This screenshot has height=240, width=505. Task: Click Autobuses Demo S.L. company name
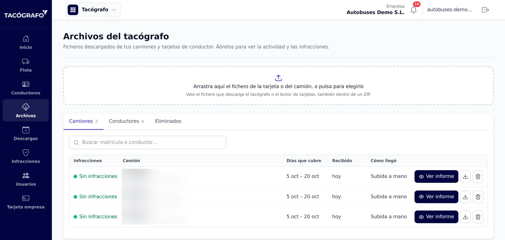375,12
